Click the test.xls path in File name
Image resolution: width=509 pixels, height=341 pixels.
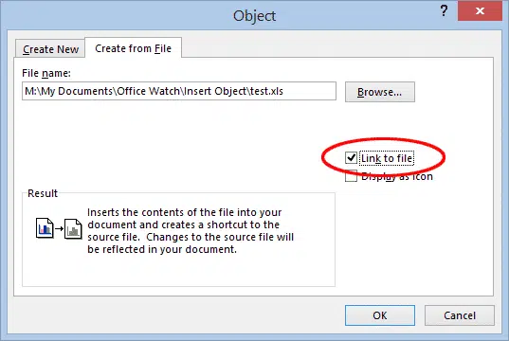pyautogui.click(x=267, y=91)
